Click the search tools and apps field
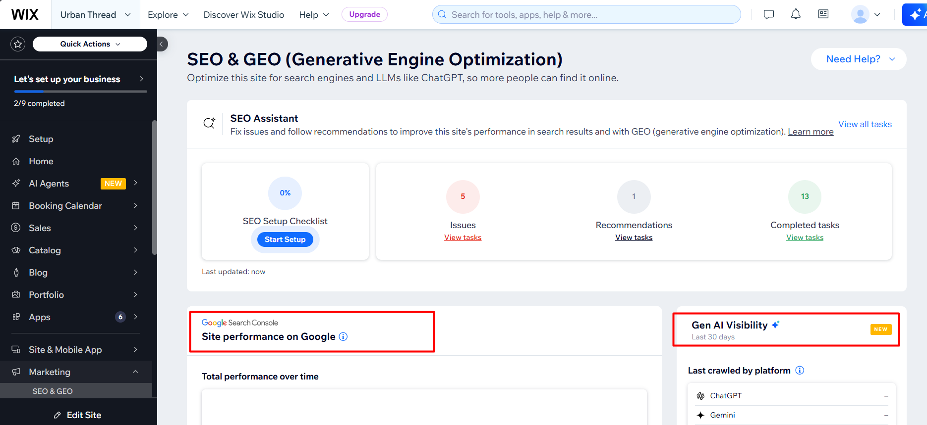 coord(586,14)
